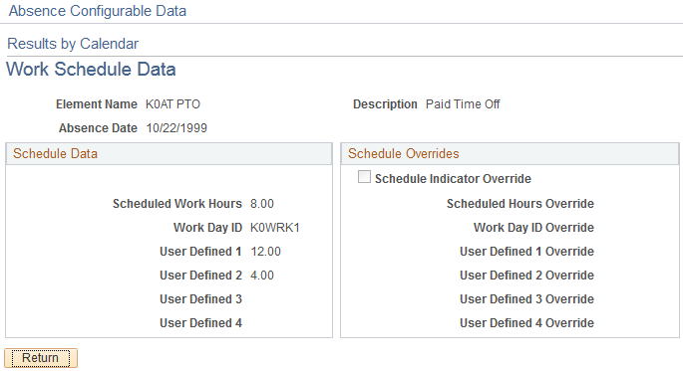This screenshot has height=371, width=683.
Task: Click the User Defined 2 value '4.00'
Action: pyautogui.click(x=262, y=276)
